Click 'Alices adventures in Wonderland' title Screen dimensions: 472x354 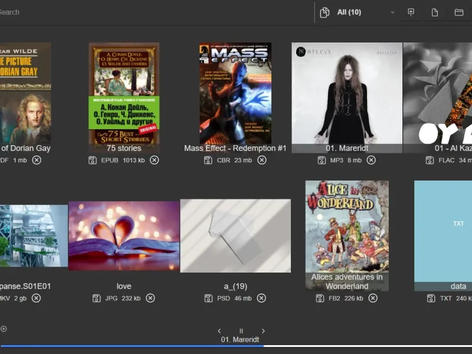pyautogui.click(x=347, y=281)
